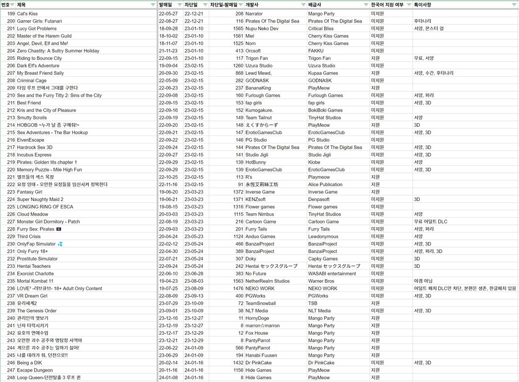Open the filter dropdown on the 발매일 column
Screen dimensions: 519x382
pos(179,5)
